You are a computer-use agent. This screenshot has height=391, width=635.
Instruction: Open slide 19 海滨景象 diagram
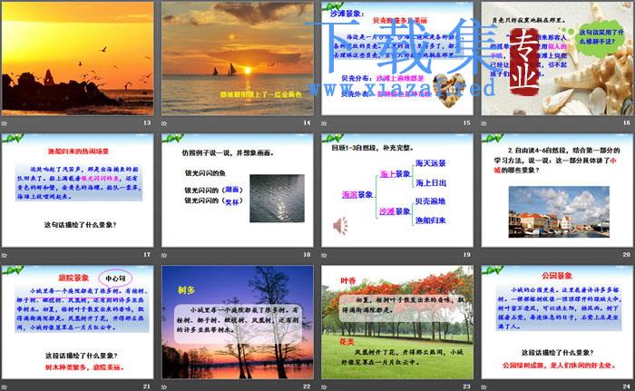[x=397, y=191]
